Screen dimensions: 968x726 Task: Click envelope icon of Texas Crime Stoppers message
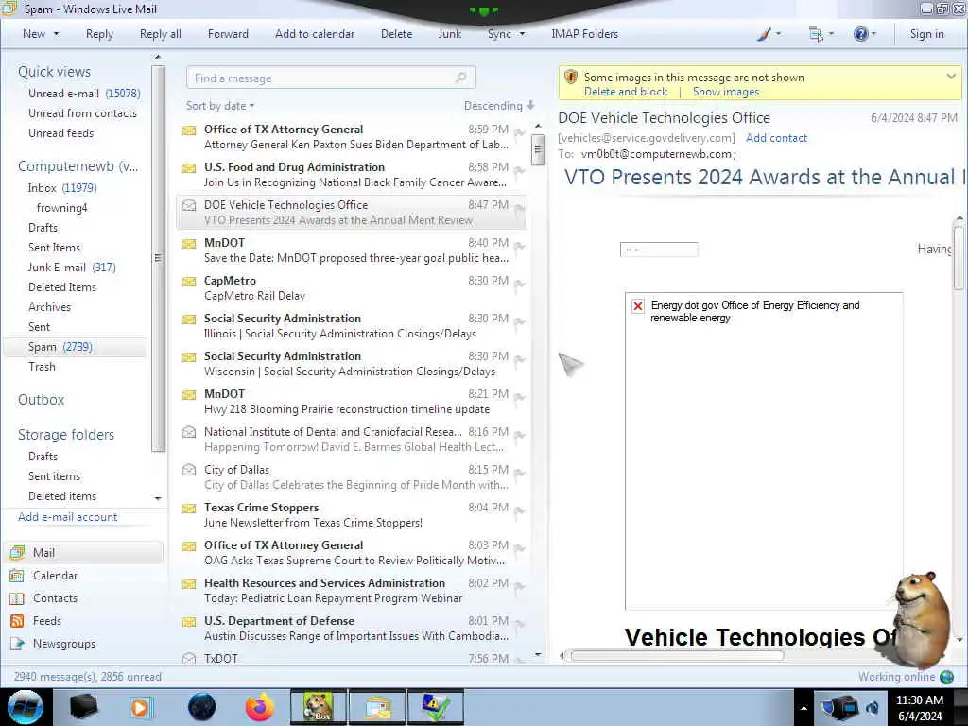pyautogui.click(x=189, y=508)
